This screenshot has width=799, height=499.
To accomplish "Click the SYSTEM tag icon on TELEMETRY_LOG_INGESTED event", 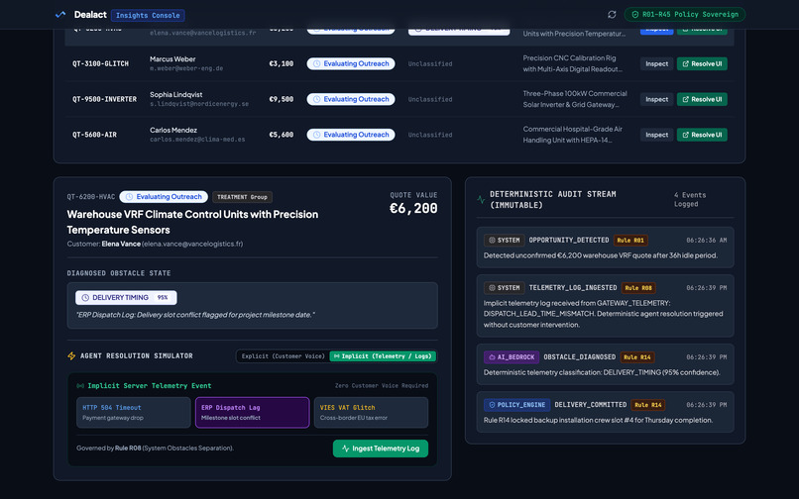I will [x=492, y=288].
